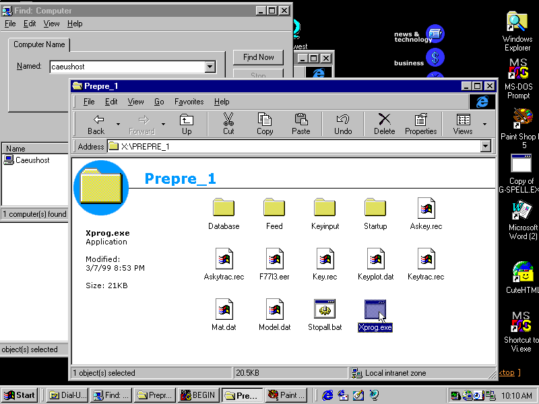The height and width of the screenshot is (404, 539).
Task: Expand the Named combo box dropdown
Action: pyautogui.click(x=211, y=67)
